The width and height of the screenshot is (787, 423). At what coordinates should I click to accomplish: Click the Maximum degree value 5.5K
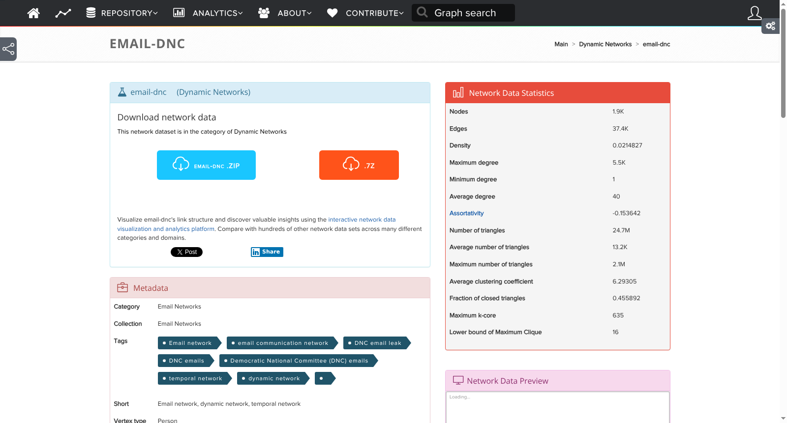tap(619, 163)
